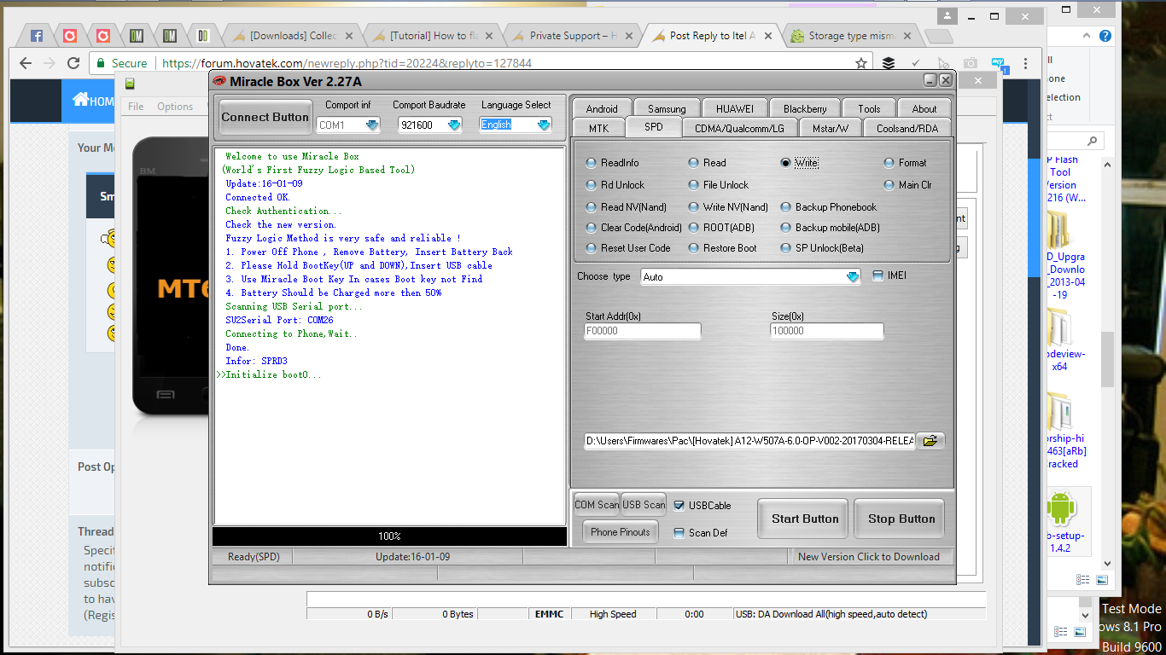Image resolution: width=1166 pixels, height=655 pixels.
Task: Bookmark the page with the star icon
Action: click(x=862, y=63)
